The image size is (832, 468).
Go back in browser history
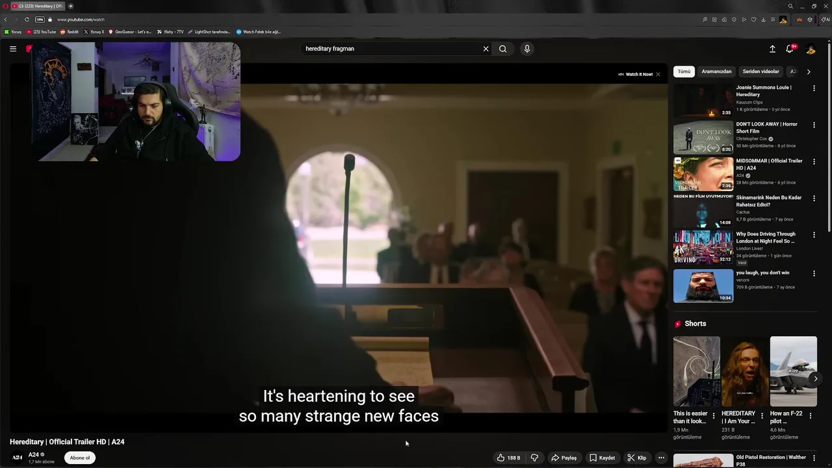pos(5,19)
